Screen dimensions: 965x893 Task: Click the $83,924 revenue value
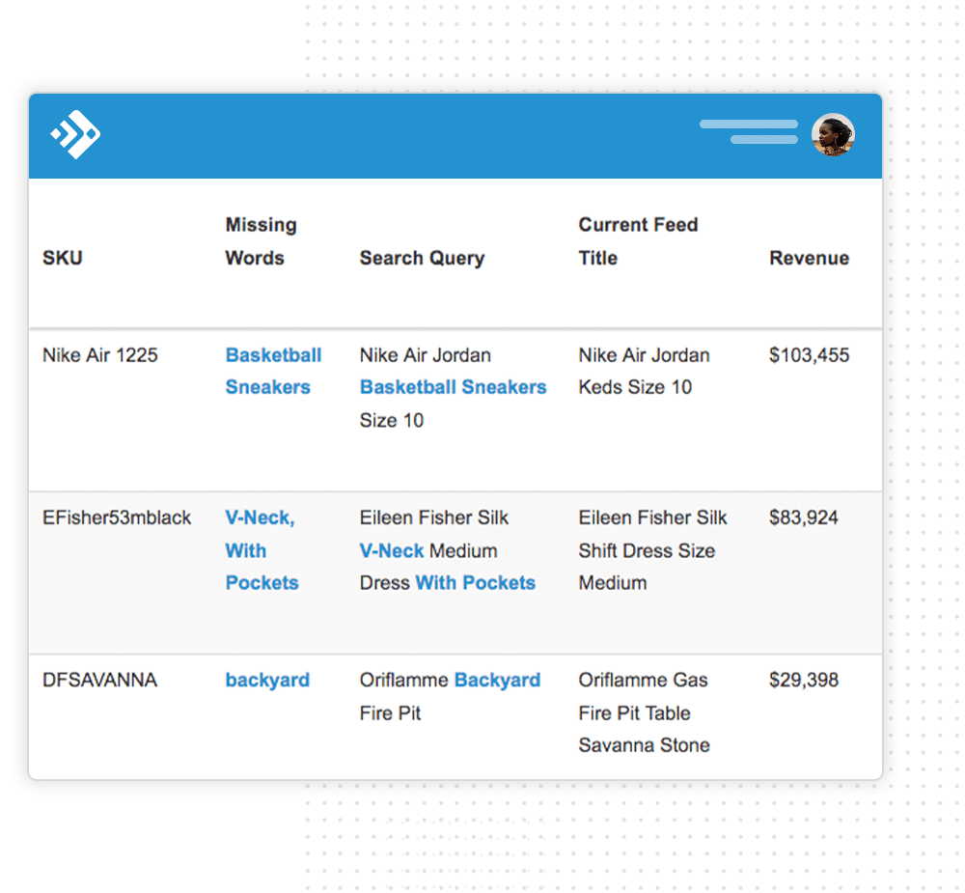coord(804,517)
